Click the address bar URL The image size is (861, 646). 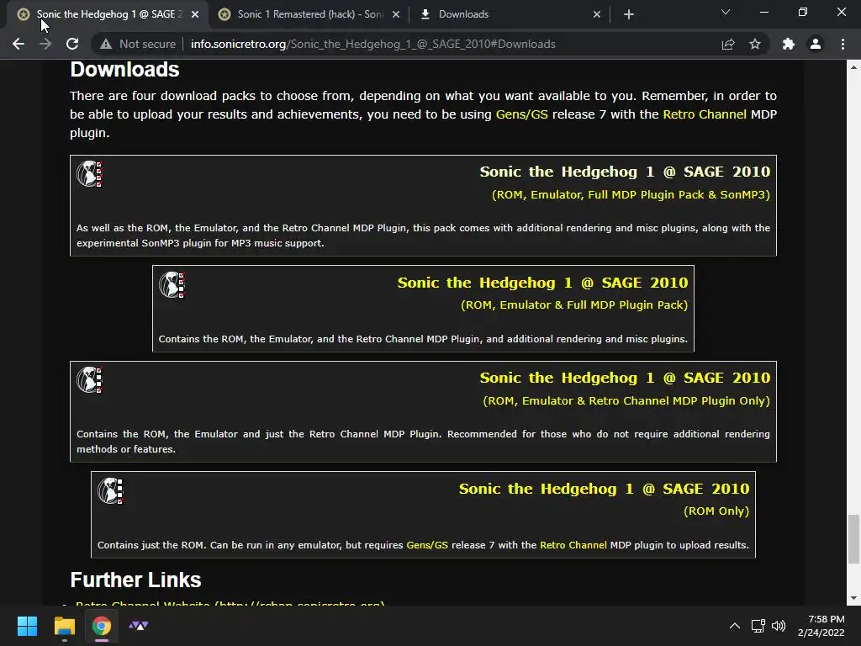[x=372, y=44]
